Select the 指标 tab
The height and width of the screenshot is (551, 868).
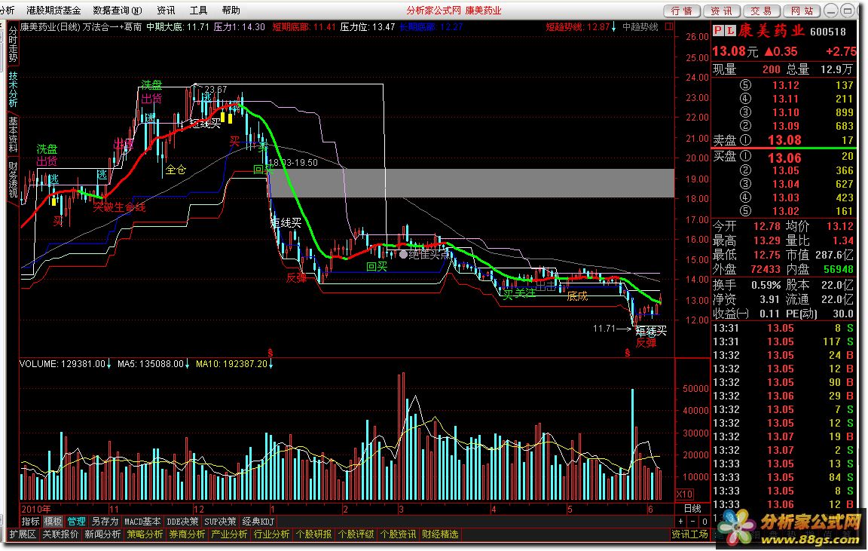(x=30, y=522)
